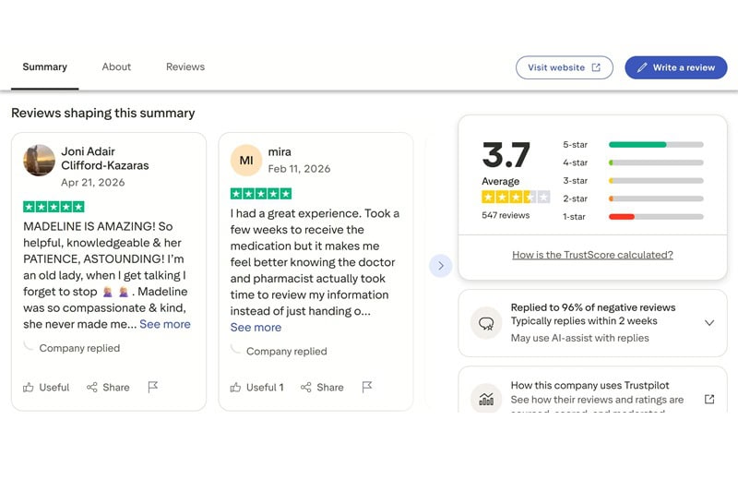Expand See more on Joni Adair's review
The height and width of the screenshot is (492, 738).
[165, 324]
